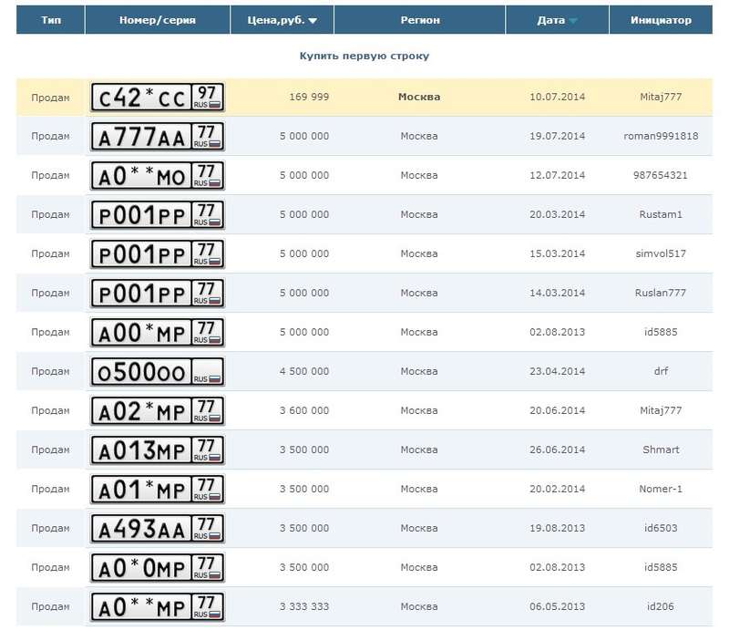This screenshot has width=729, height=630.
Task: Click the Инициатор column header
Action: click(661, 20)
